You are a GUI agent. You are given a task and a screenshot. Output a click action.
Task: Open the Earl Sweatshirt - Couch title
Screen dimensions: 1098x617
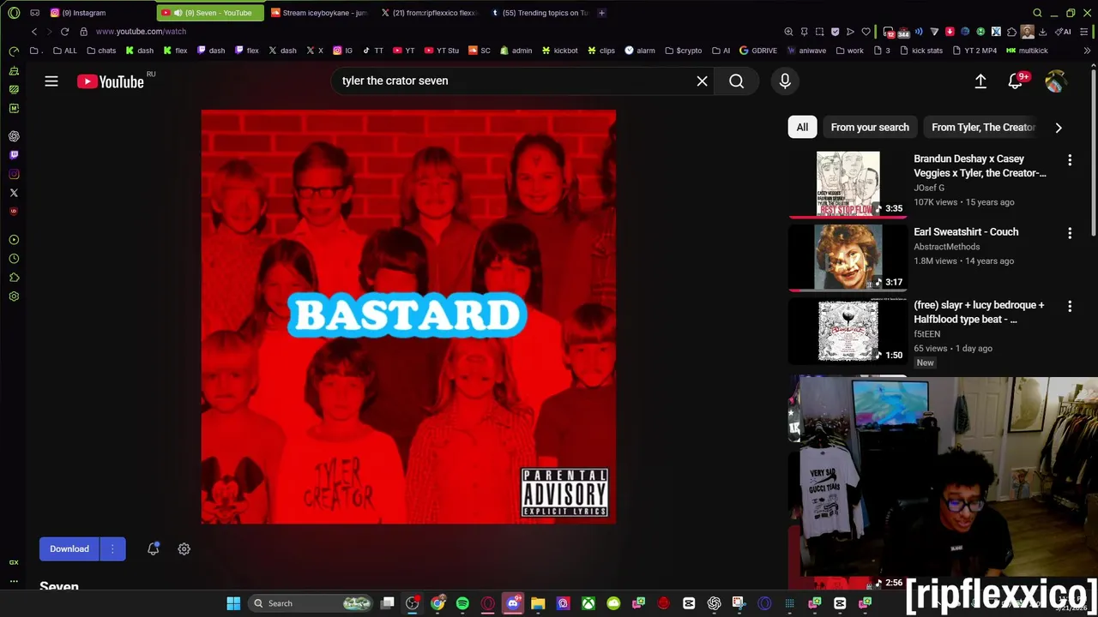pyautogui.click(x=966, y=231)
